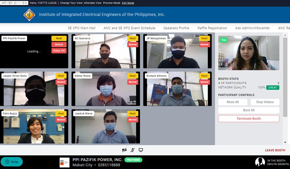Click the Edit Mode link
Screen dimensions: 290x169
128,3
